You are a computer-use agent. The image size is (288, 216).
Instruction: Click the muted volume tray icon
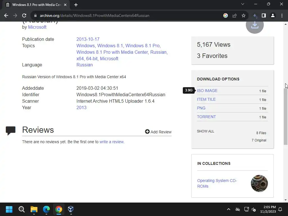[254, 209]
